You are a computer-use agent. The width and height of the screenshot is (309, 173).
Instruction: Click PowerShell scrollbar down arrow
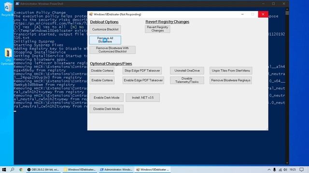click(287, 163)
